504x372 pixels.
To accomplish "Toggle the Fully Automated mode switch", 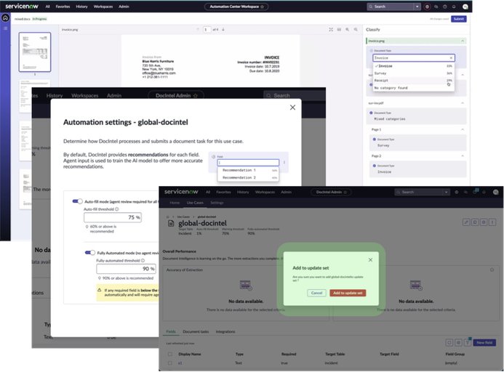I will click(90, 253).
